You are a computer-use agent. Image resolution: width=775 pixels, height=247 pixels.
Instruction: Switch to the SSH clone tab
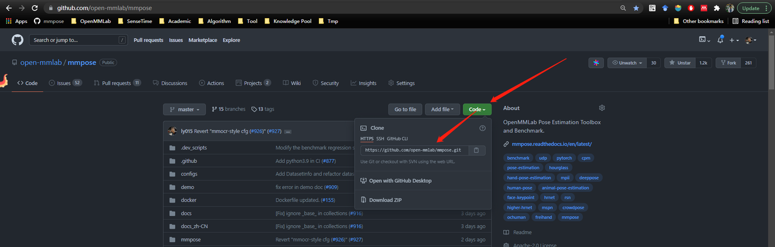(380, 139)
